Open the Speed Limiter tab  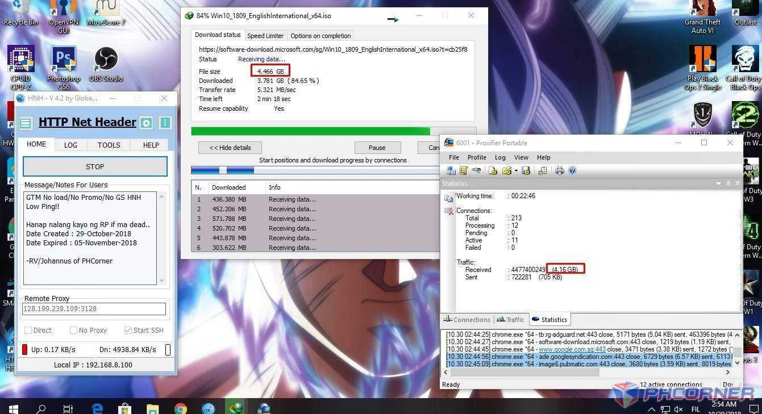(x=265, y=35)
